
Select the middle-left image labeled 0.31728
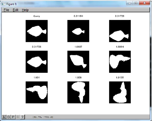coord(37,62)
